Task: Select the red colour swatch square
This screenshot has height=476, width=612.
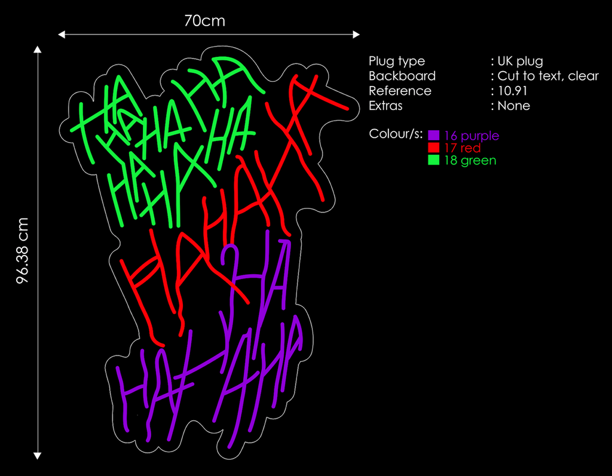Action: point(434,148)
